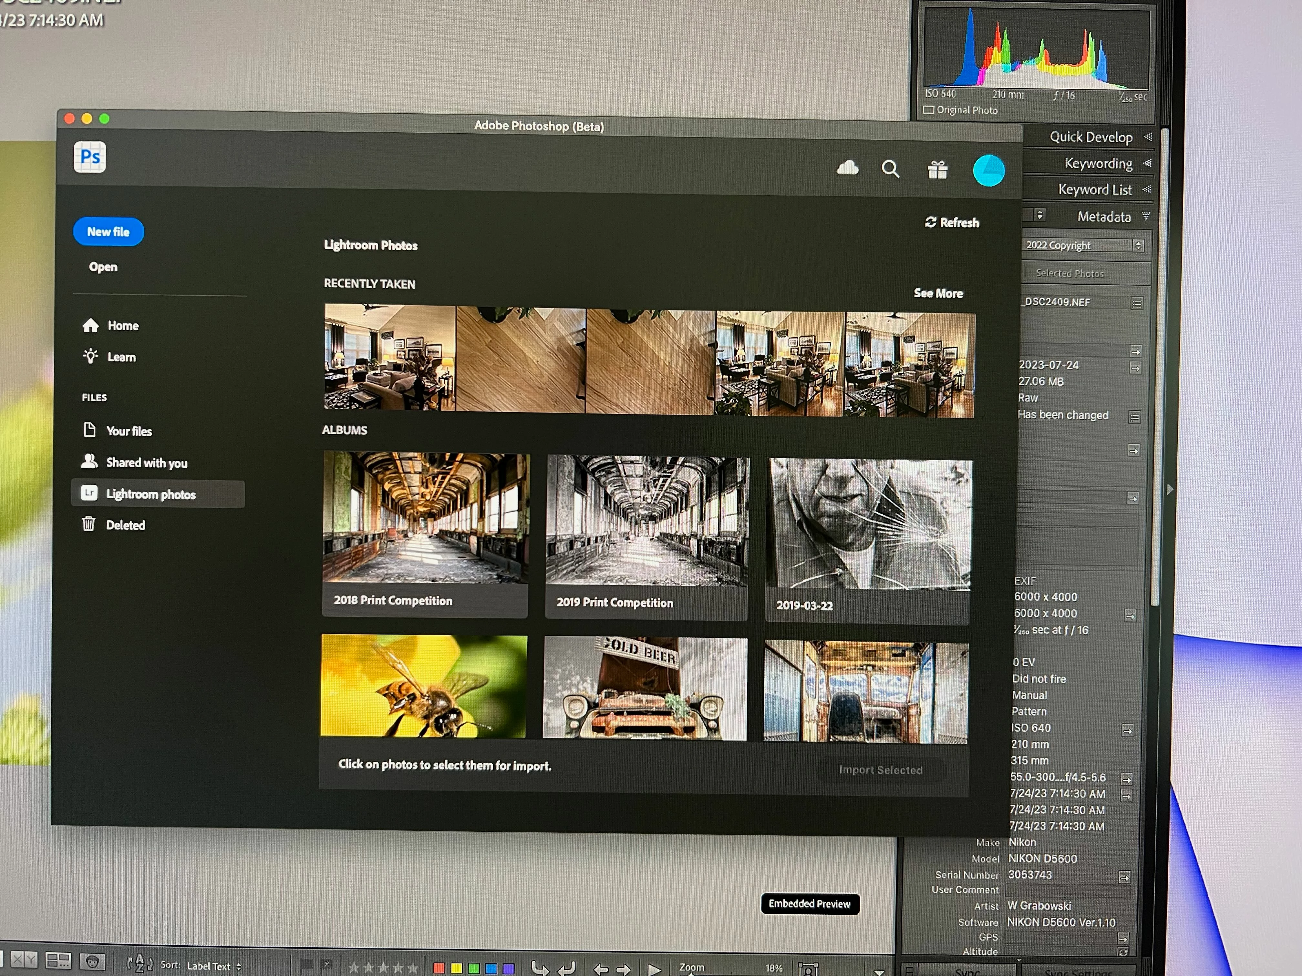The height and width of the screenshot is (976, 1302).
Task: Open People view face icon
Action: pyautogui.click(x=92, y=962)
